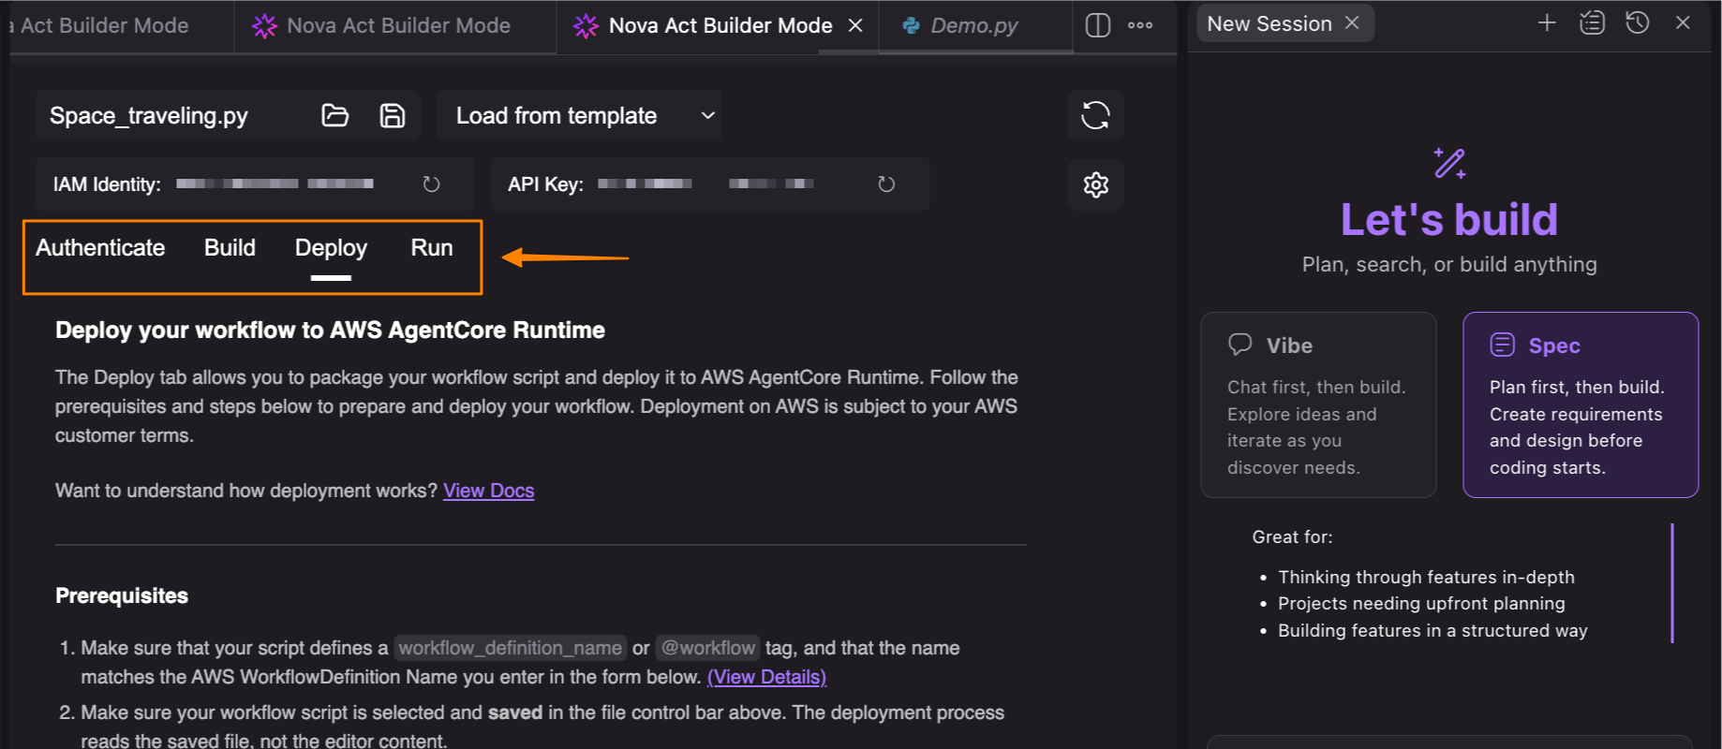Refresh the API Key value
The width and height of the screenshot is (1722, 749).
(886, 184)
